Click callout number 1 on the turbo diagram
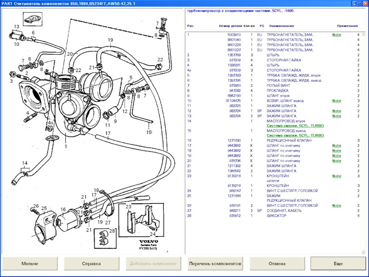Image resolution: width=369 pixels, height=277 pixels. [x=66, y=146]
